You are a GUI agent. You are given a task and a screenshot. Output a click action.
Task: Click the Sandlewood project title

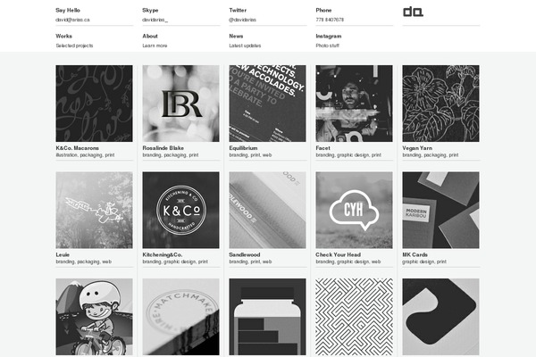pos(245,255)
